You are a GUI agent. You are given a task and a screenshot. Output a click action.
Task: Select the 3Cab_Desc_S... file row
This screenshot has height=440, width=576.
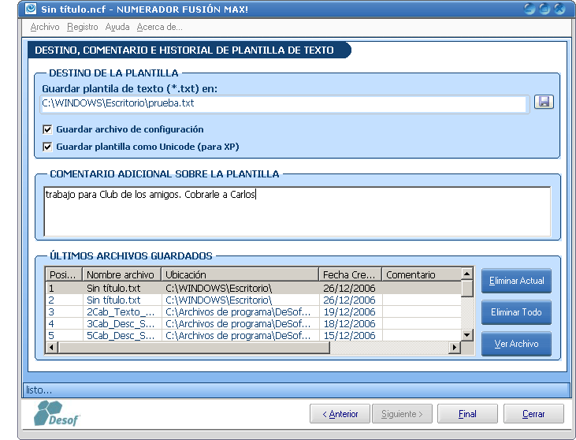click(x=253, y=323)
